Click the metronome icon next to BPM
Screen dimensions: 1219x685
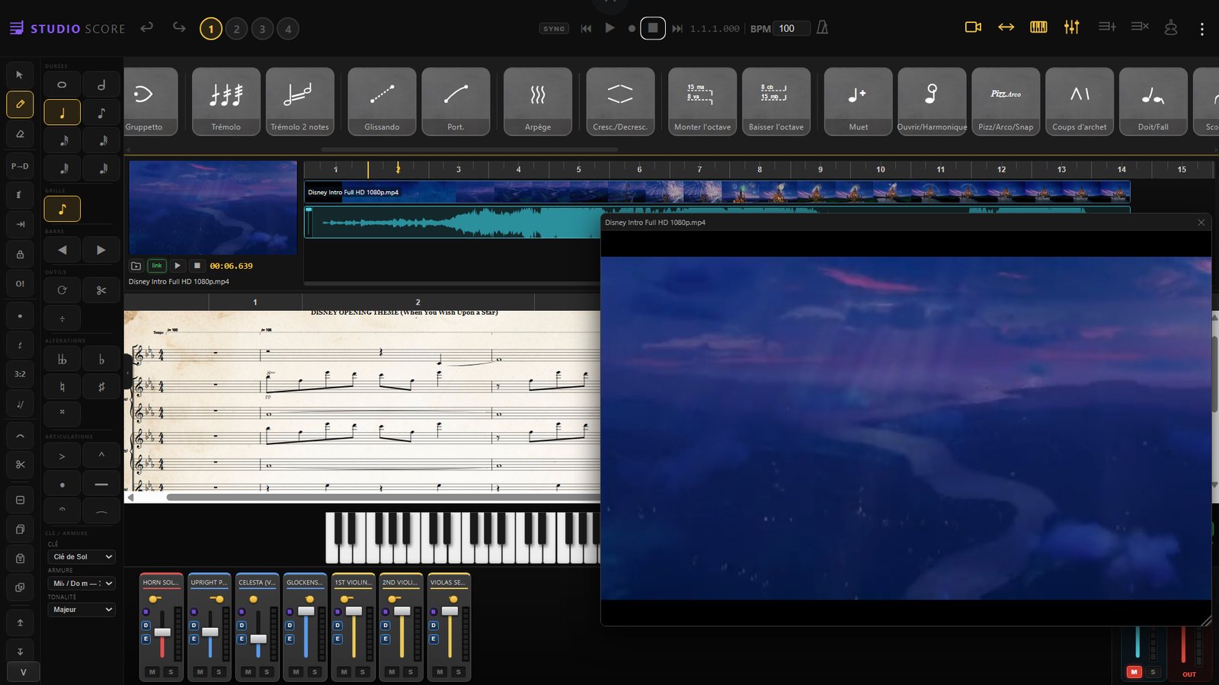point(822,28)
